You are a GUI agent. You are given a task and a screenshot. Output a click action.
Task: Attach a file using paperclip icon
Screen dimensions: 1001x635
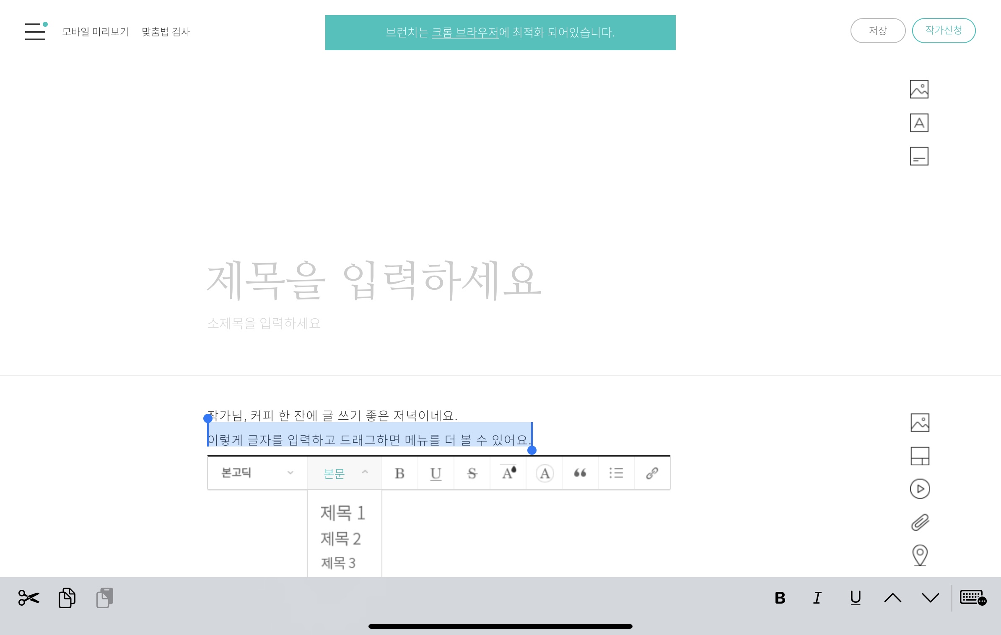point(920,522)
